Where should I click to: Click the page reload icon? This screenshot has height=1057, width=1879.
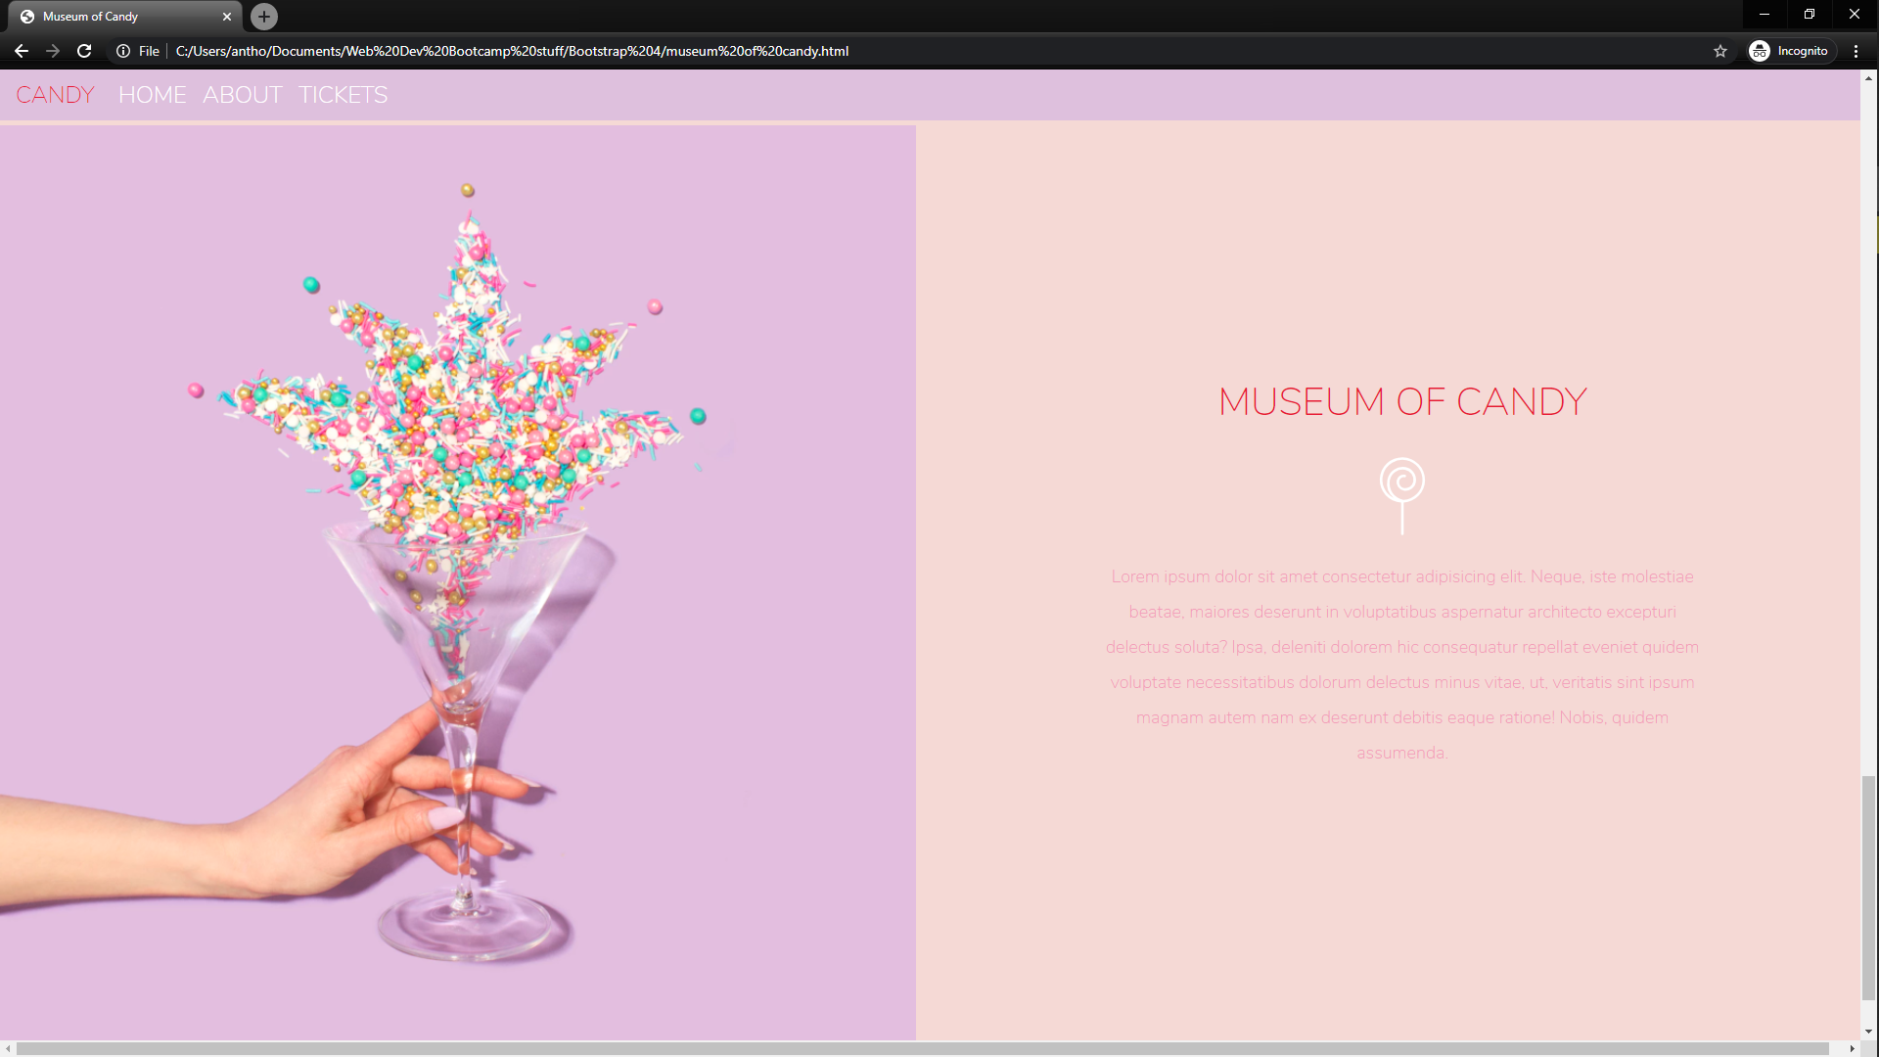point(84,51)
